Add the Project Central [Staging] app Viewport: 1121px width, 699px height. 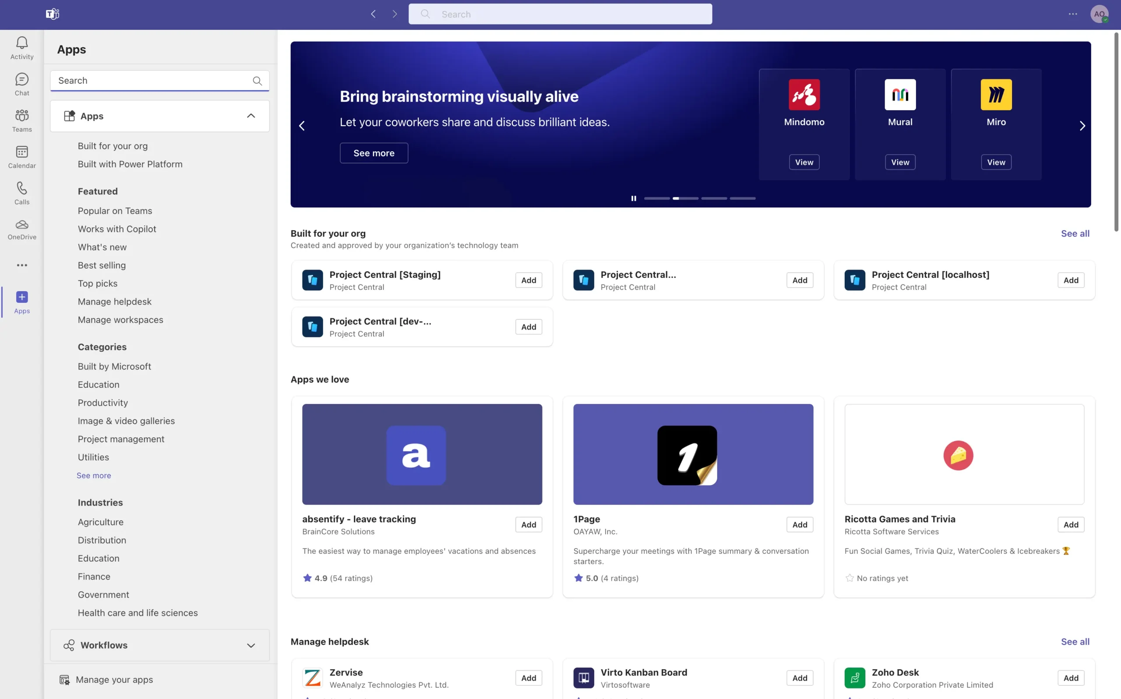(528, 280)
